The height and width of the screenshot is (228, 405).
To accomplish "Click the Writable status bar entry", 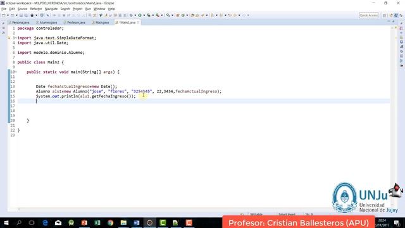I will [x=256, y=214].
